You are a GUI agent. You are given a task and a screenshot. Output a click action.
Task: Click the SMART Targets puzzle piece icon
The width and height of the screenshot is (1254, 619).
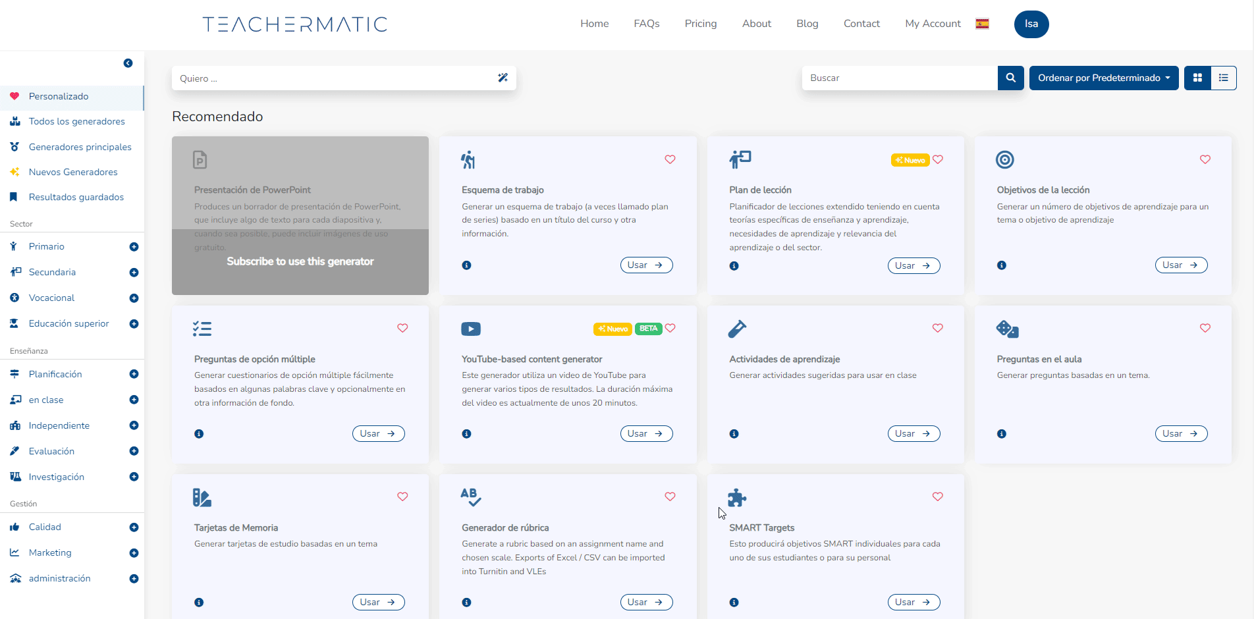click(736, 497)
